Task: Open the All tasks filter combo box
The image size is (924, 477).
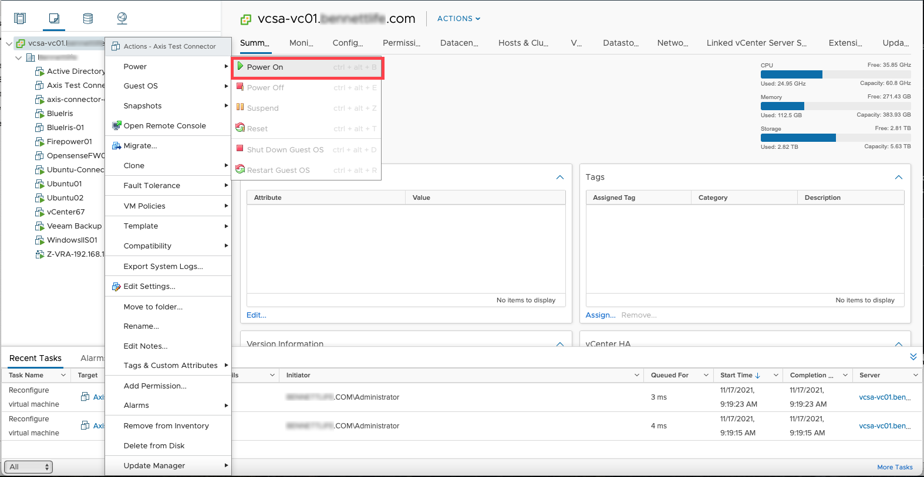Action: 28,467
